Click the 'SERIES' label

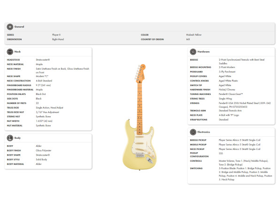10,35
